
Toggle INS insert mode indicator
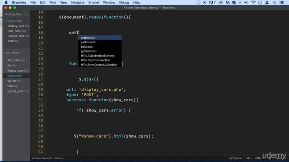click(248, 158)
